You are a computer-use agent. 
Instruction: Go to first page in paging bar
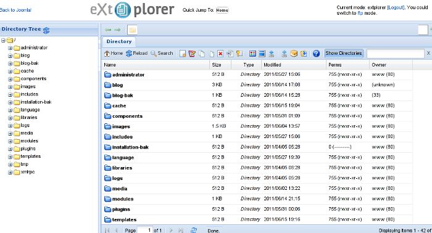(x=107, y=231)
